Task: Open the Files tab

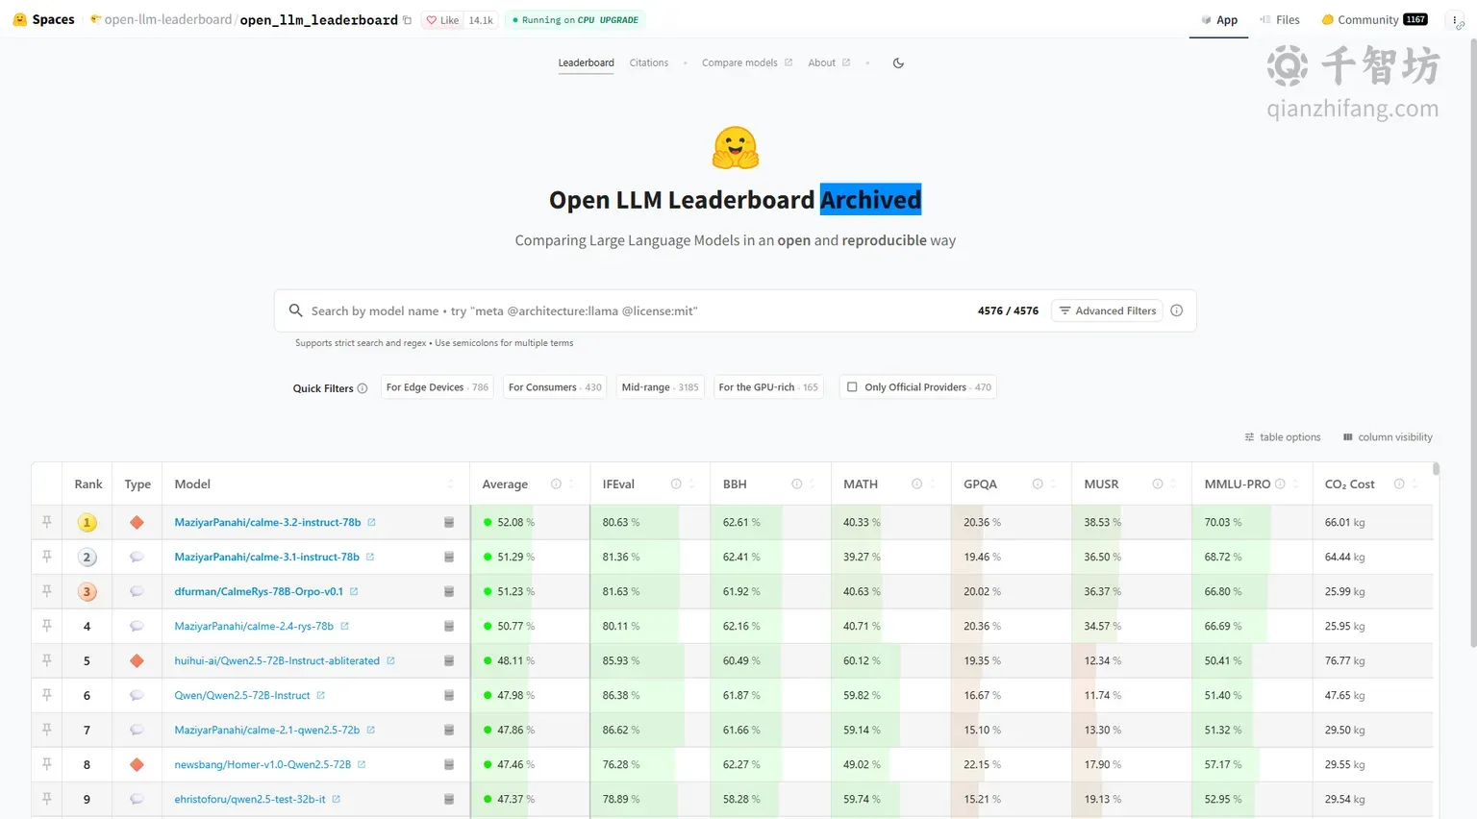Action: click(1280, 19)
